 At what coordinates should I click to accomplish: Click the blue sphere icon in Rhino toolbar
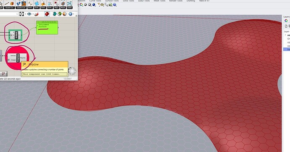[x=94, y=5]
